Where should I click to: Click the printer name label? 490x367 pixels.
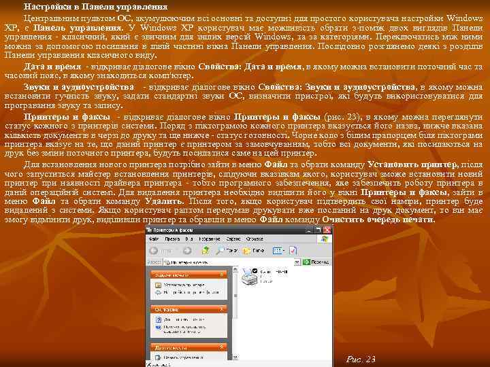(x=274, y=272)
